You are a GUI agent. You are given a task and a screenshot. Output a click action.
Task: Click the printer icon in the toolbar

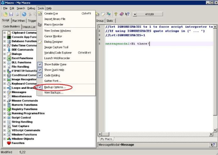click(17, 14)
